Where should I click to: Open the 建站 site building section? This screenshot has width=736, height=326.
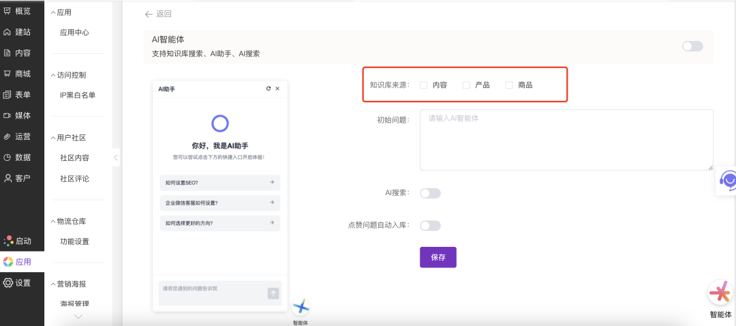(x=17, y=32)
